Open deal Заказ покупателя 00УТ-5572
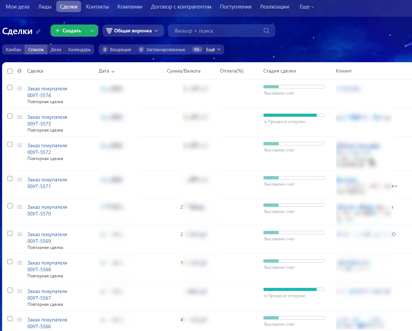Viewport: 412px width, 331px height. [47, 149]
